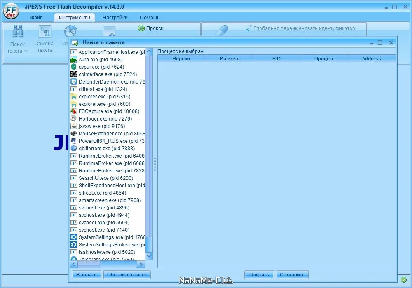
Task: Open the Помощь tab
Action: 150,18
